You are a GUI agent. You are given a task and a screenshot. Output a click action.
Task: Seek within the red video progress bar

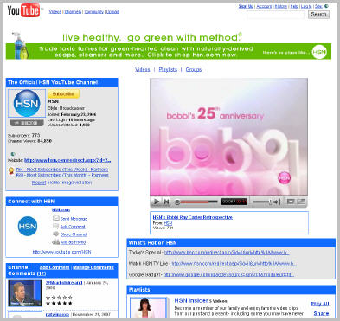(x=196, y=202)
